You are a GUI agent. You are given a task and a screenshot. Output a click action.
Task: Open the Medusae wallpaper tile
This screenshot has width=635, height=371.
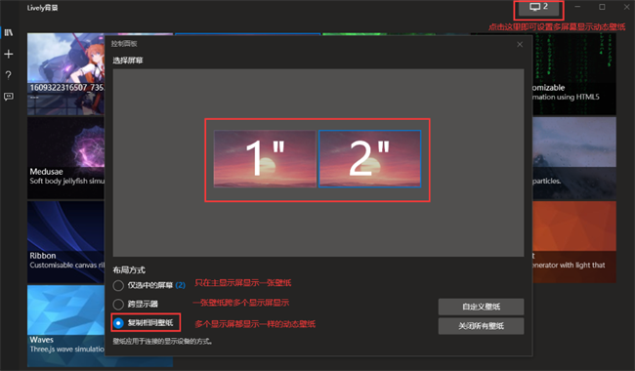pos(66,158)
